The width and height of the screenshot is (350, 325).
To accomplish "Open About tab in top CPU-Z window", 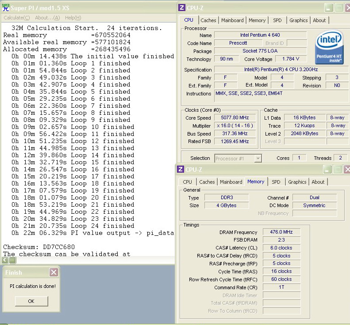I will [x=319, y=20].
